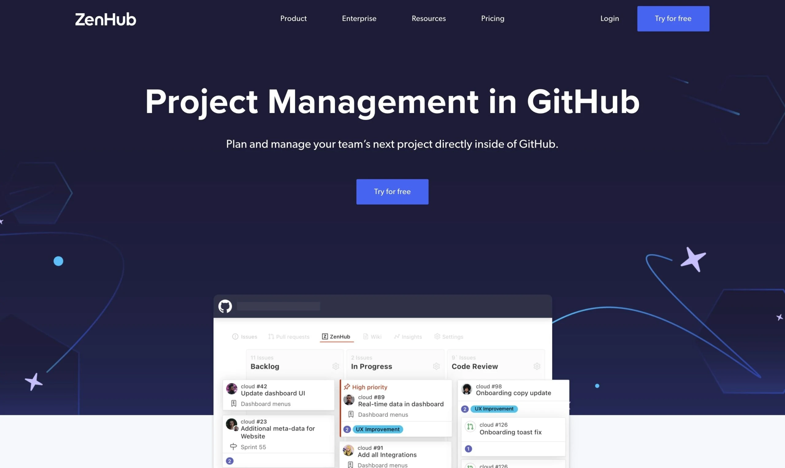The image size is (785, 468).
Task: Click the Login link in top navigation
Action: [610, 18]
